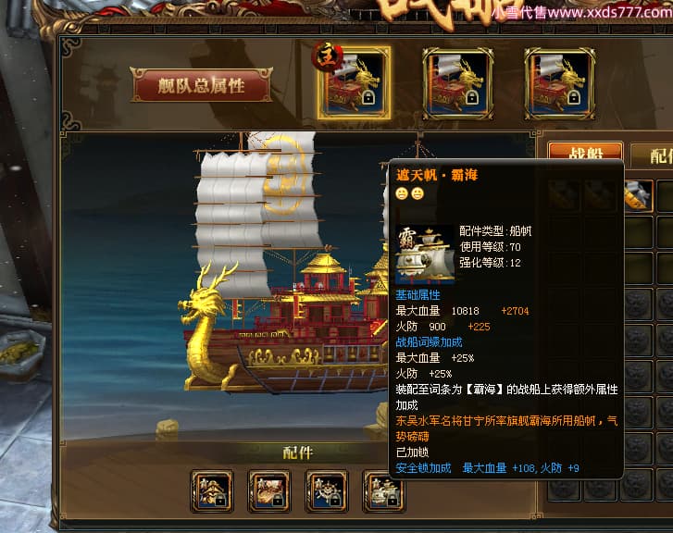Viewport: 673px width, 533px height.
Task: Open the 舰队总属性 fleet attributes button
Action: click(201, 85)
